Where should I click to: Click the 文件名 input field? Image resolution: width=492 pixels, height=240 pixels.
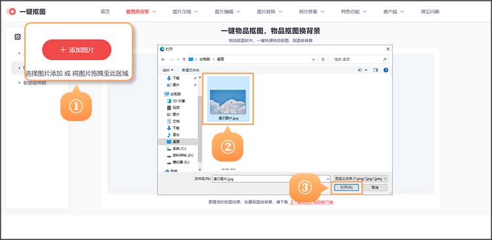coord(271,179)
